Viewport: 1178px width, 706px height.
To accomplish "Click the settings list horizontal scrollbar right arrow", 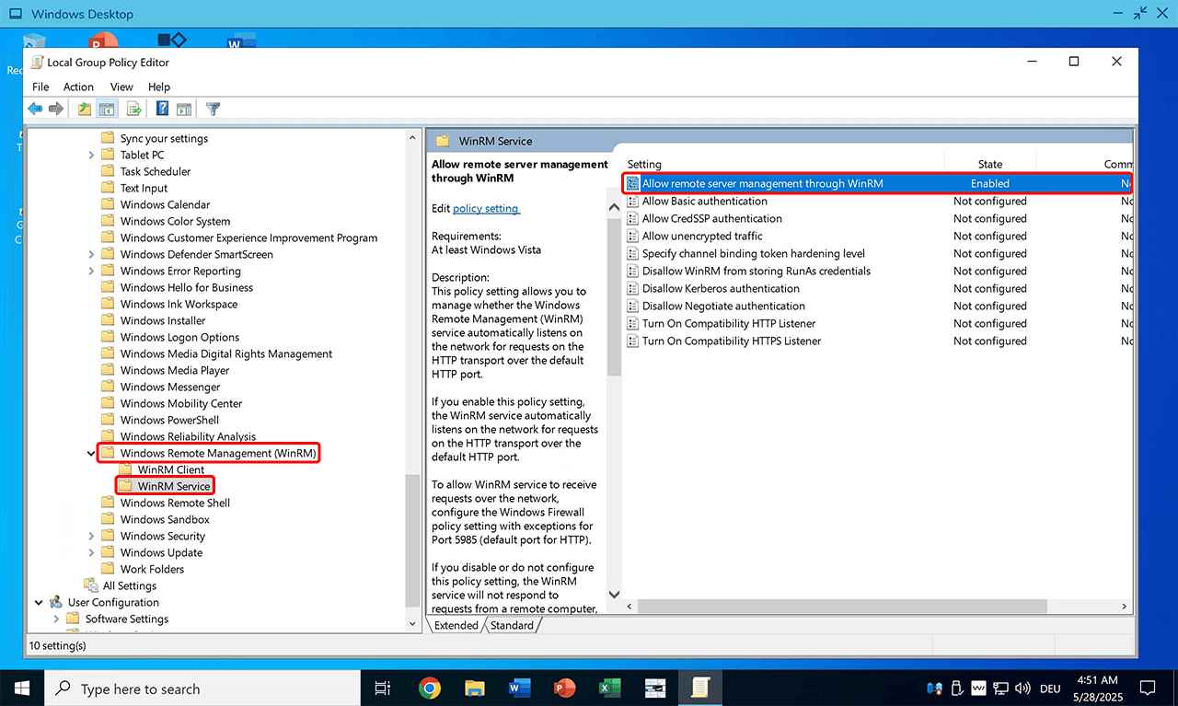I will tap(1124, 607).
